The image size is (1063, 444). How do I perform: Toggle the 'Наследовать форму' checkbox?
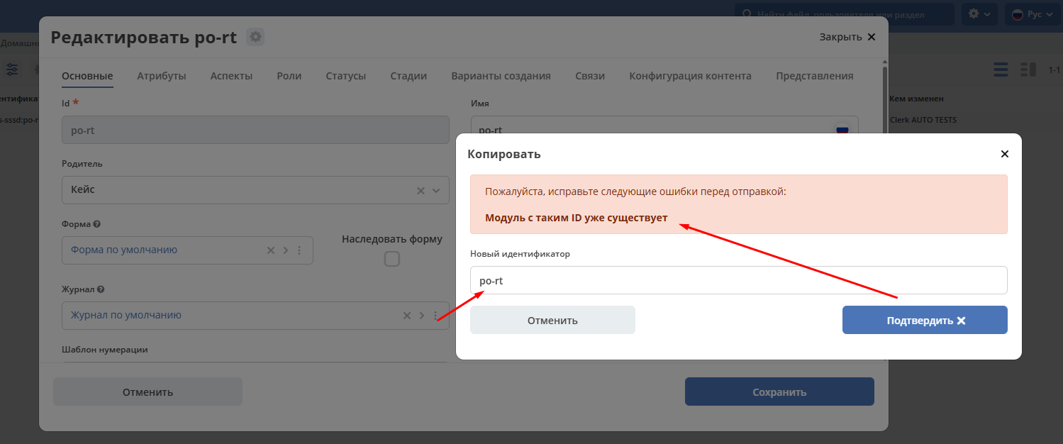391,259
